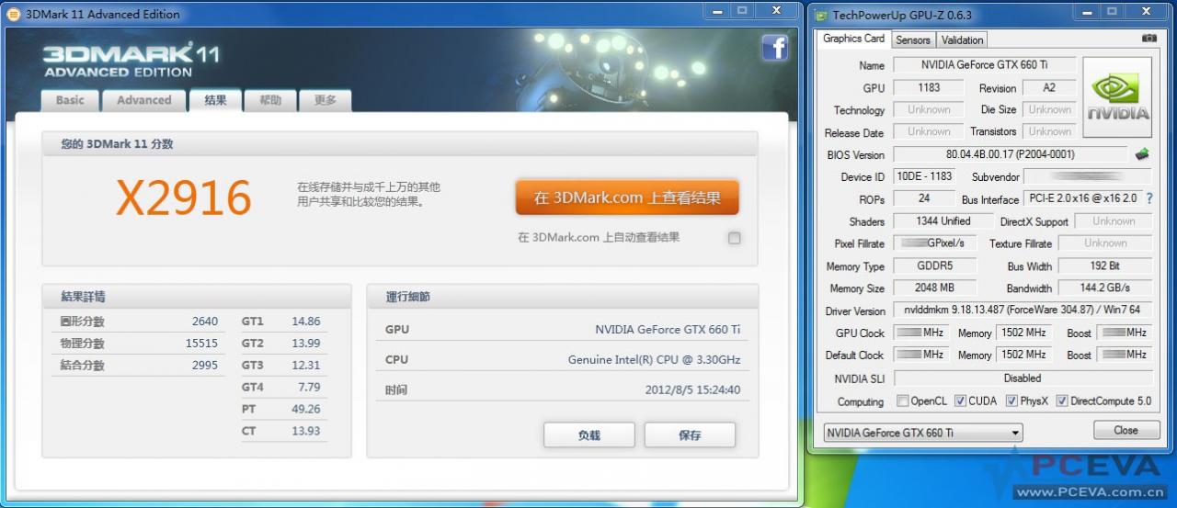Select the 结果 tab
This screenshot has width=1177, height=508.
[x=215, y=100]
